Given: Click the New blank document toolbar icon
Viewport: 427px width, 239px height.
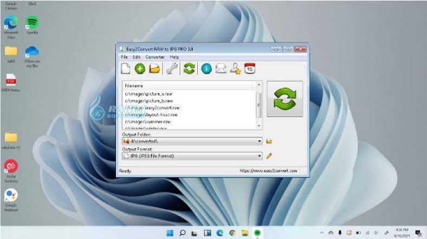Looking at the screenshot, I should coord(126,69).
